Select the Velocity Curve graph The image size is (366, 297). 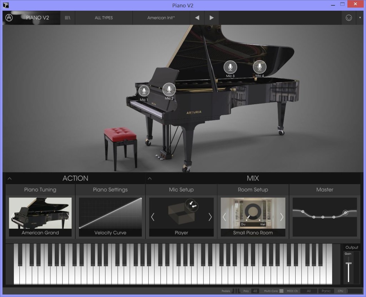110,213
